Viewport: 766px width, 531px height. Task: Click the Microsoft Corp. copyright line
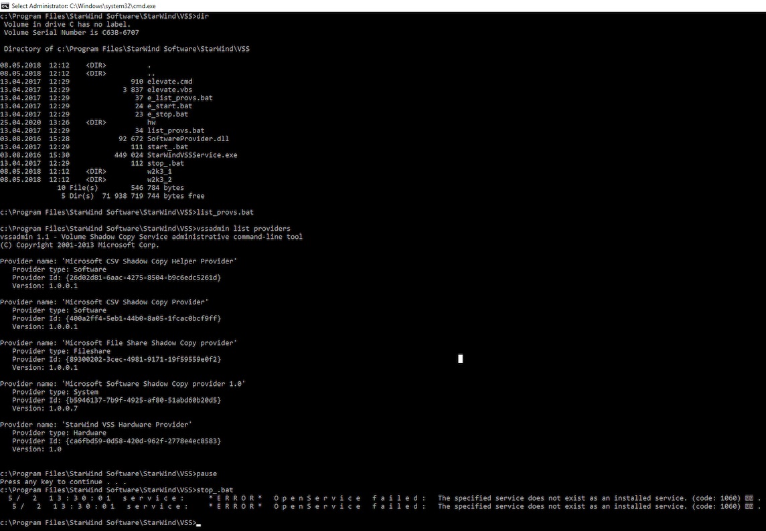pyautogui.click(x=80, y=245)
